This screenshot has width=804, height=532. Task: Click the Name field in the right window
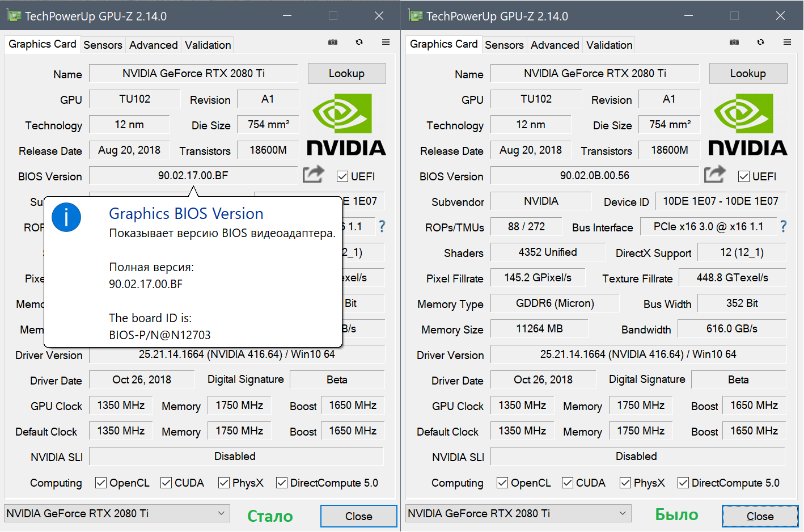[x=595, y=73]
